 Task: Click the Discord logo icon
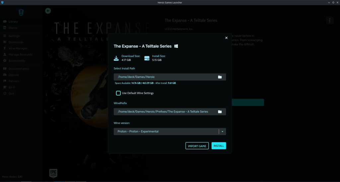click(x=5, y=75)
